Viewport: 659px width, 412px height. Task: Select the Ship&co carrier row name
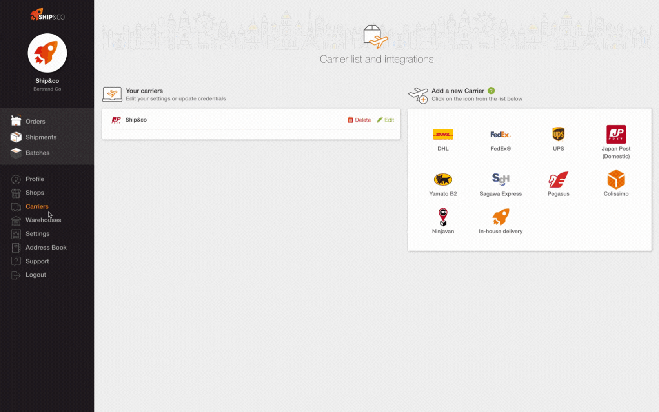click(x=136, y=120)
